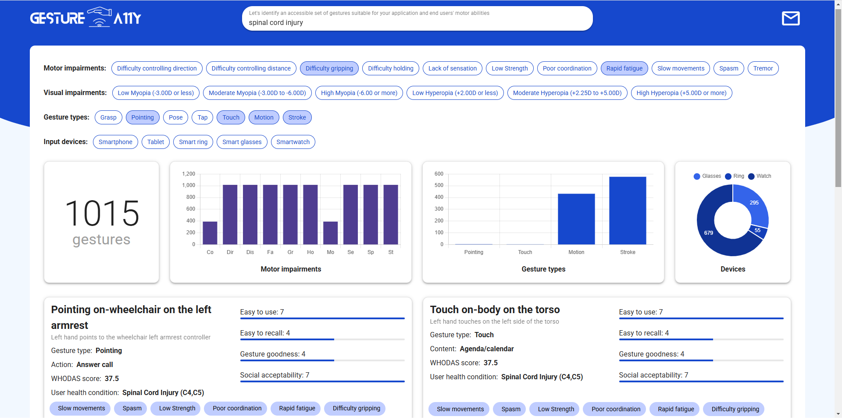Deselect the Pointing gesture type chip
The image size is (842, 420).
click(143, 117)
